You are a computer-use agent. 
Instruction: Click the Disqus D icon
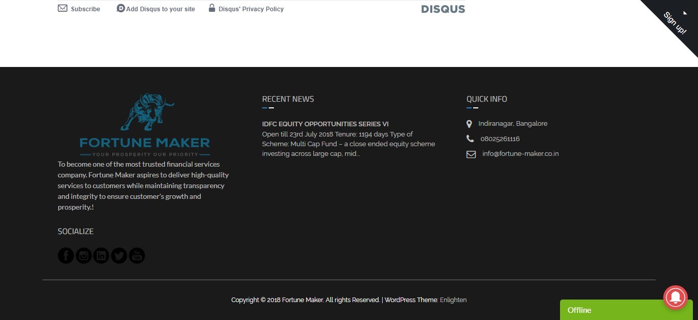[x=121, y=8]
